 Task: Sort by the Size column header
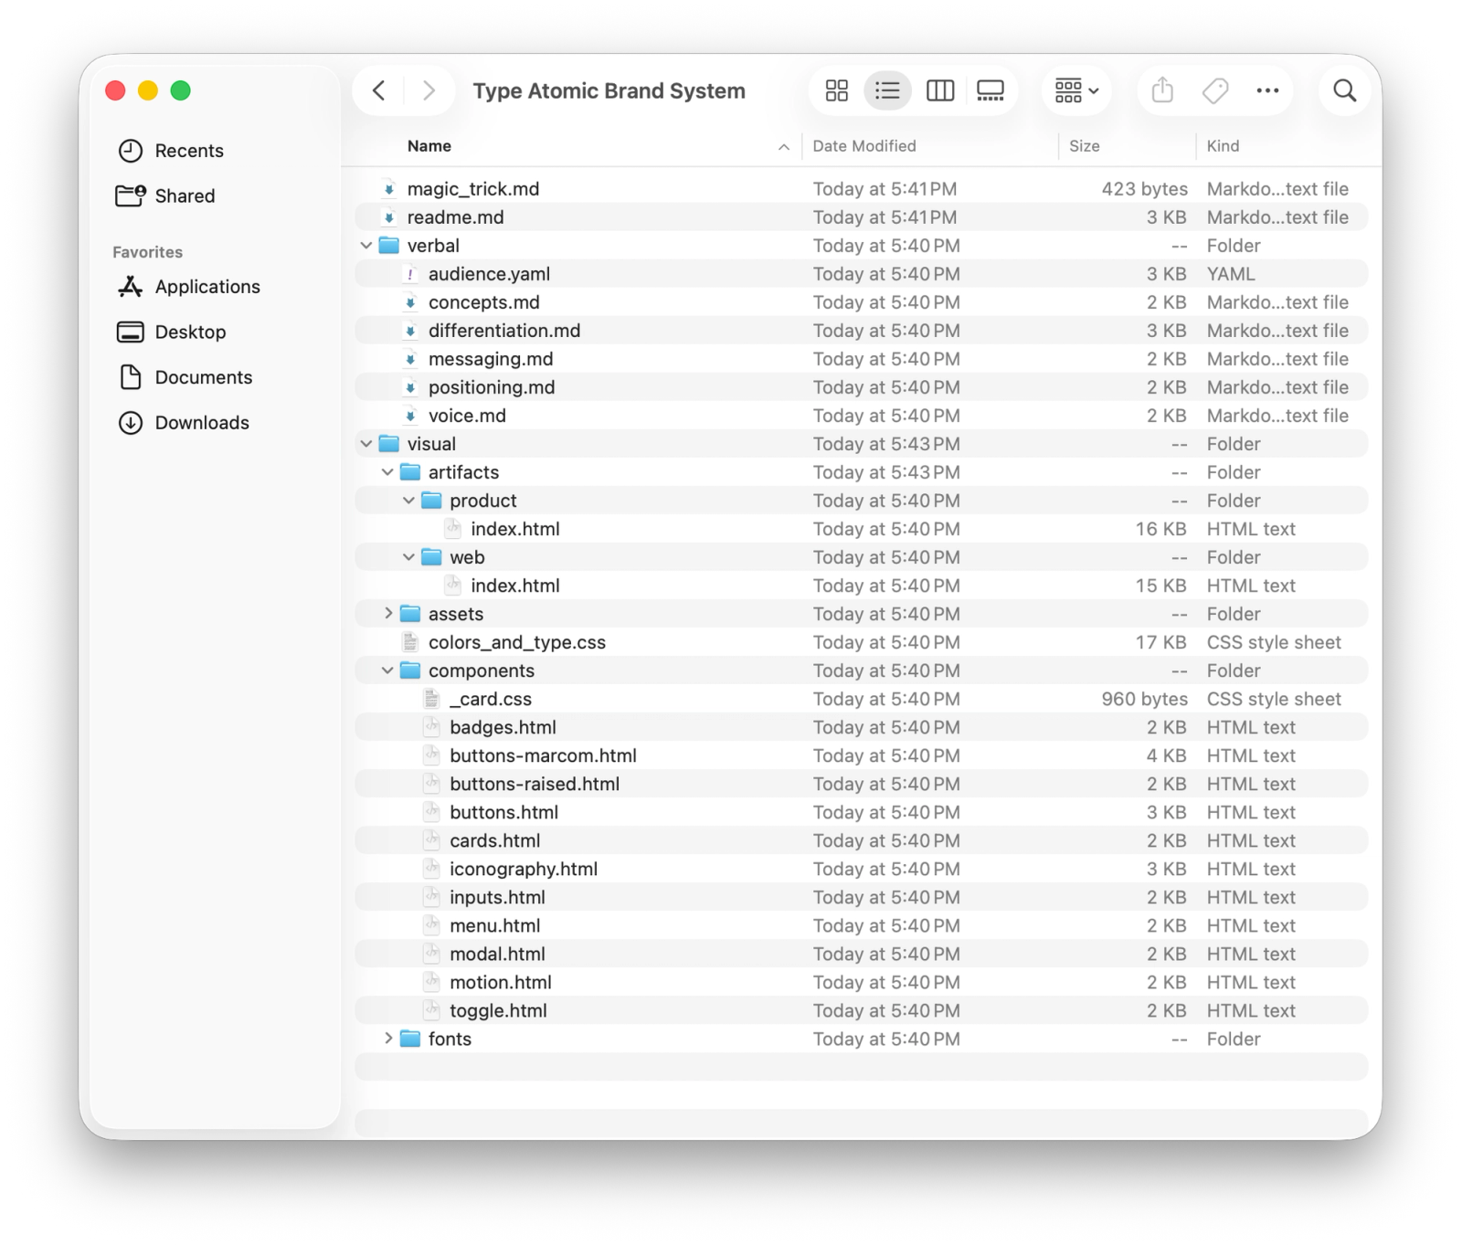pyautogui.click(x=1085, y=146)
